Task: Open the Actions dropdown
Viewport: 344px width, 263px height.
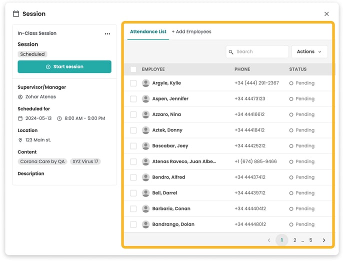Action: 309,52
